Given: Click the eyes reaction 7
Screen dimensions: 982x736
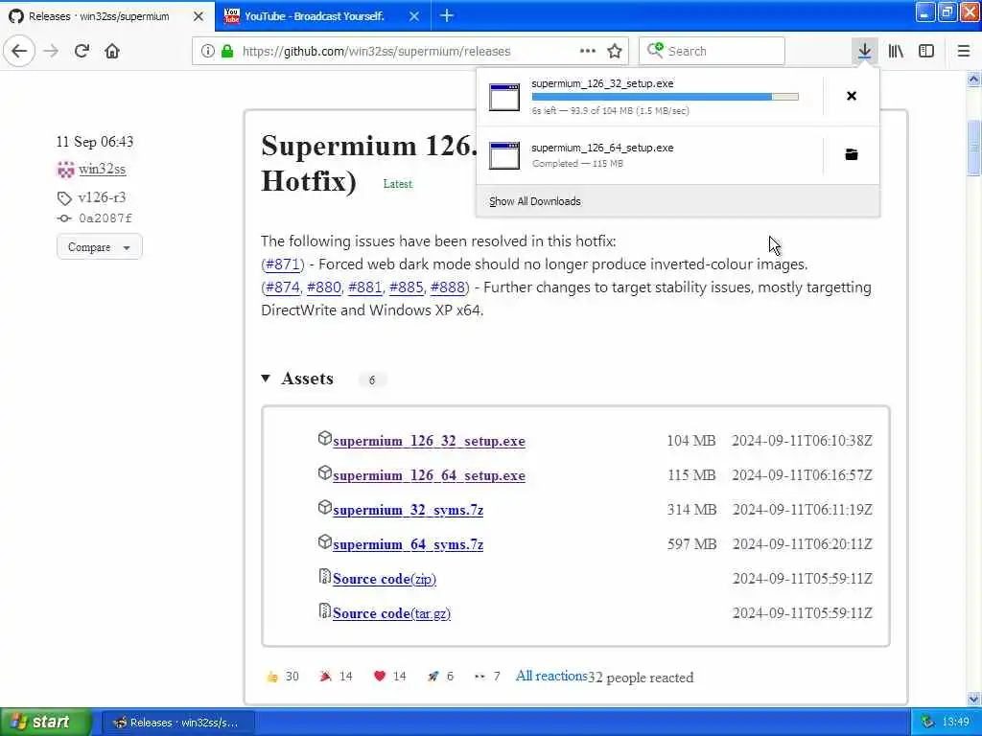Looking at the screenshot, I should click(x=487, y=677).
